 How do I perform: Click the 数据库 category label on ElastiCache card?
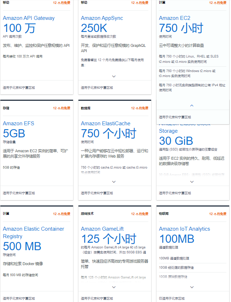point(86,108)
